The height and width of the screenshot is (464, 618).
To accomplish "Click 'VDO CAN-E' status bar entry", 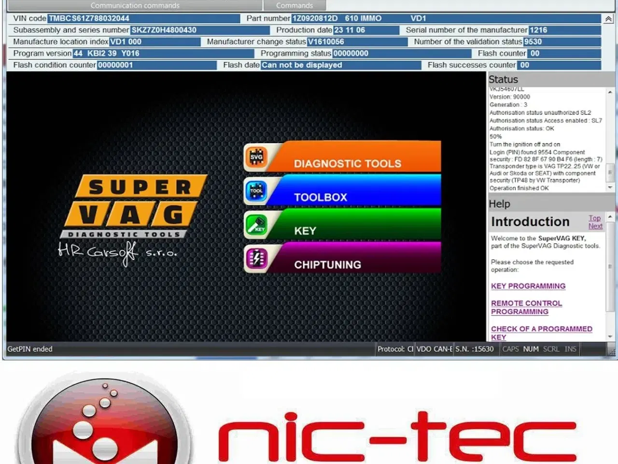I will 434,349.
